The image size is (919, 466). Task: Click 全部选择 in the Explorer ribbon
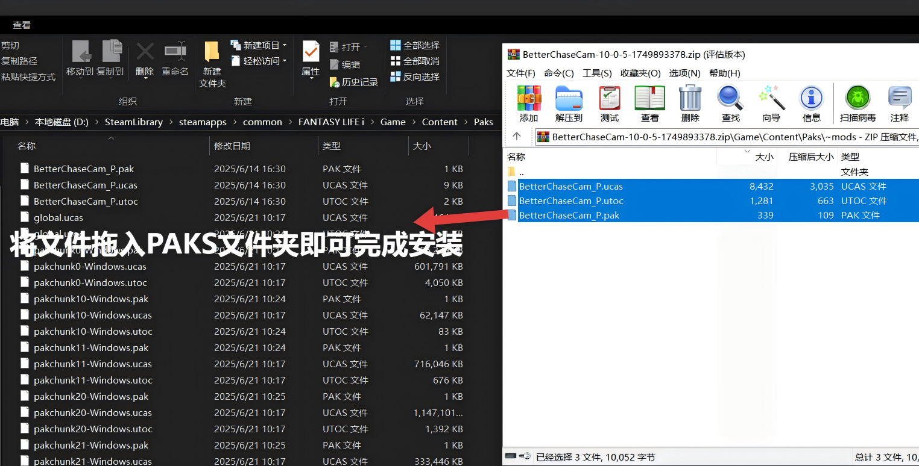pyautogui.click(x=415, y=45)
